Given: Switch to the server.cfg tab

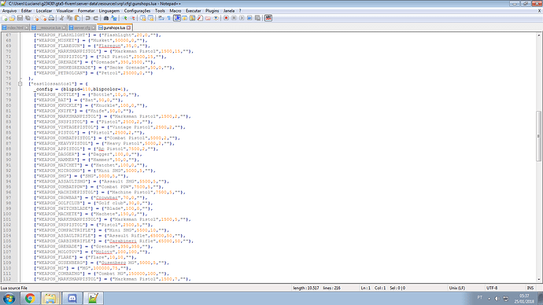Looking at the screenshot, I should coord(82,28).
